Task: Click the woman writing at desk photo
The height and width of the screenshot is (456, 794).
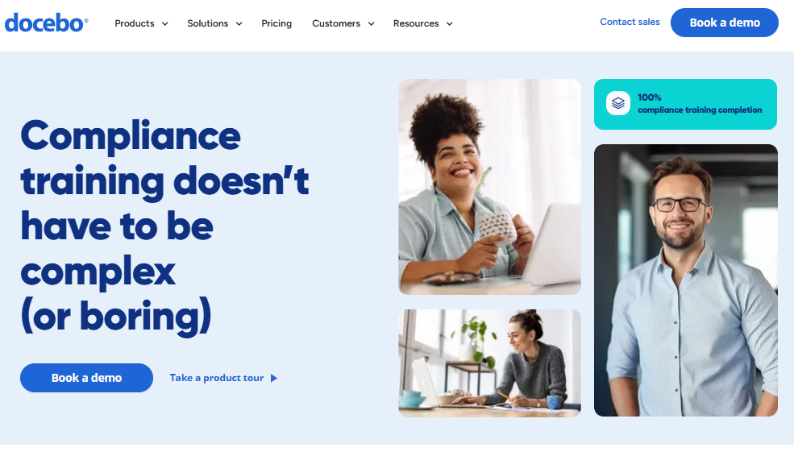Action: [x=489, y=363]
